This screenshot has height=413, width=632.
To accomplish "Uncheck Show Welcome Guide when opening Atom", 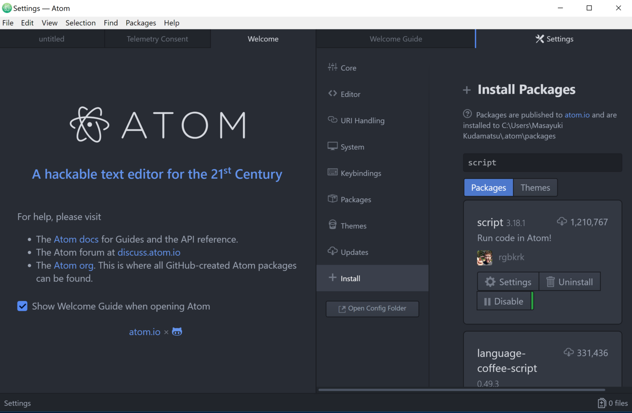I will [x=22, y=306].
